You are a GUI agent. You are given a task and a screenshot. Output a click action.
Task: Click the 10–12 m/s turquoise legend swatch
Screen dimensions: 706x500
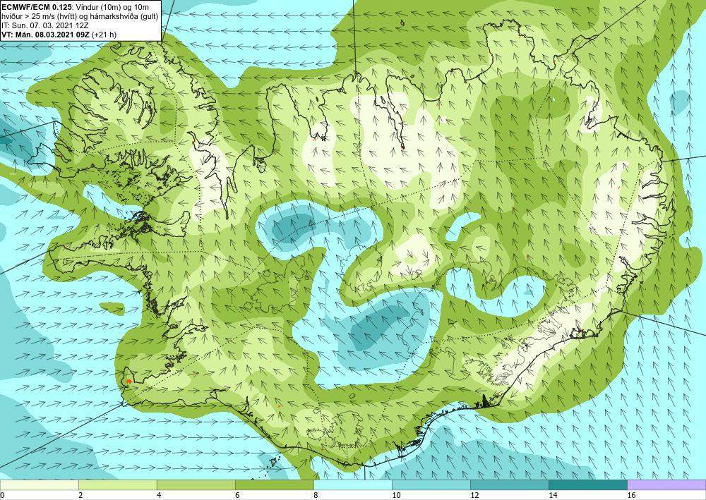point(431,485)
